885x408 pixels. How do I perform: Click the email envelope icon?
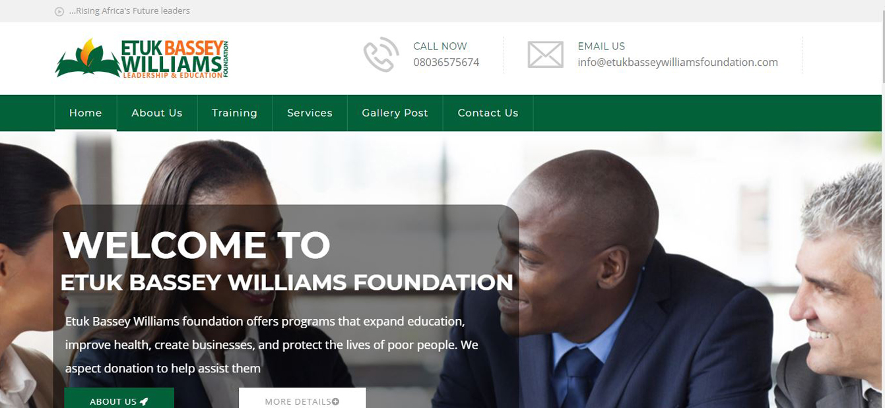point(545,55)
